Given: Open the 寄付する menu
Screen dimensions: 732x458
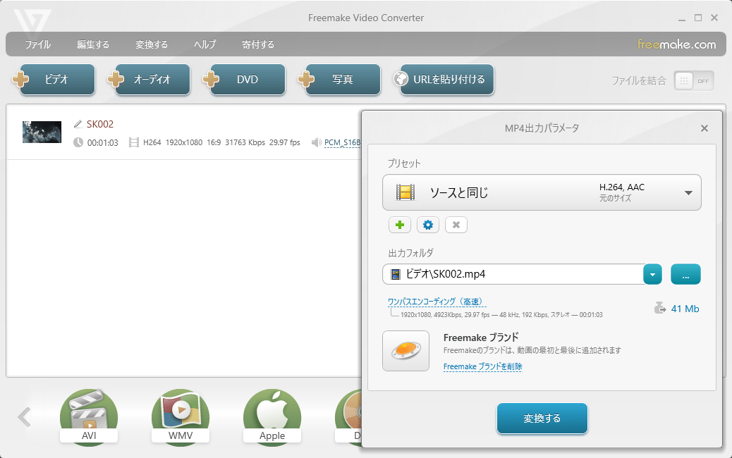Looking at the screenshot, I should click(x=258, y=44).
